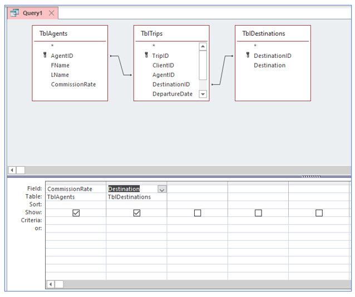
Task: Click the or cell under CommissionRate
Action: pos(76,229)
